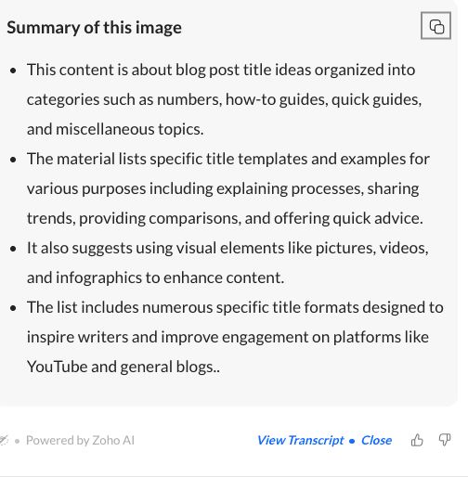Give the summary a thumbs up
Viewport: 468px width, 477px height.
pos(417,440)
